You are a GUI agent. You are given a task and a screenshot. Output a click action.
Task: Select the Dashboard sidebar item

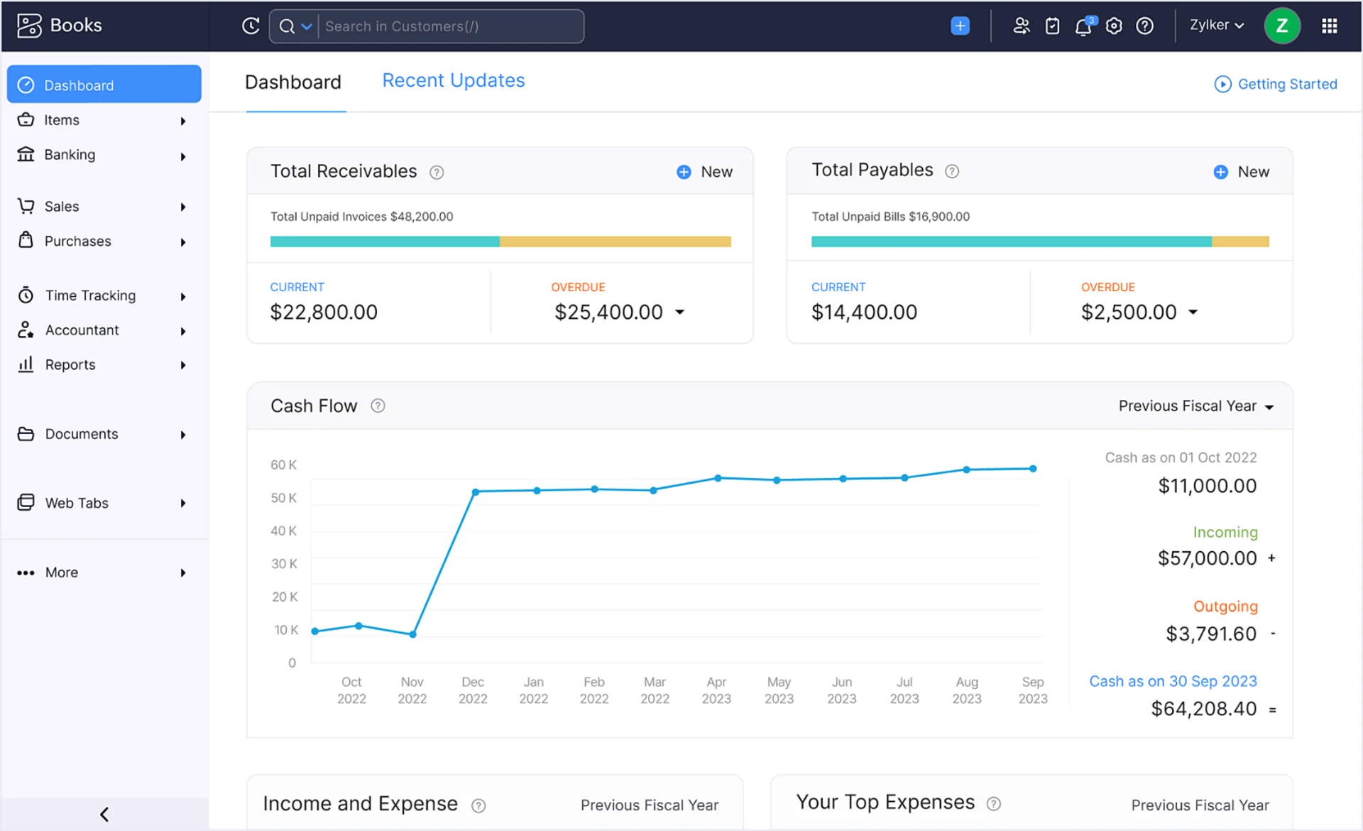point(78,85)
